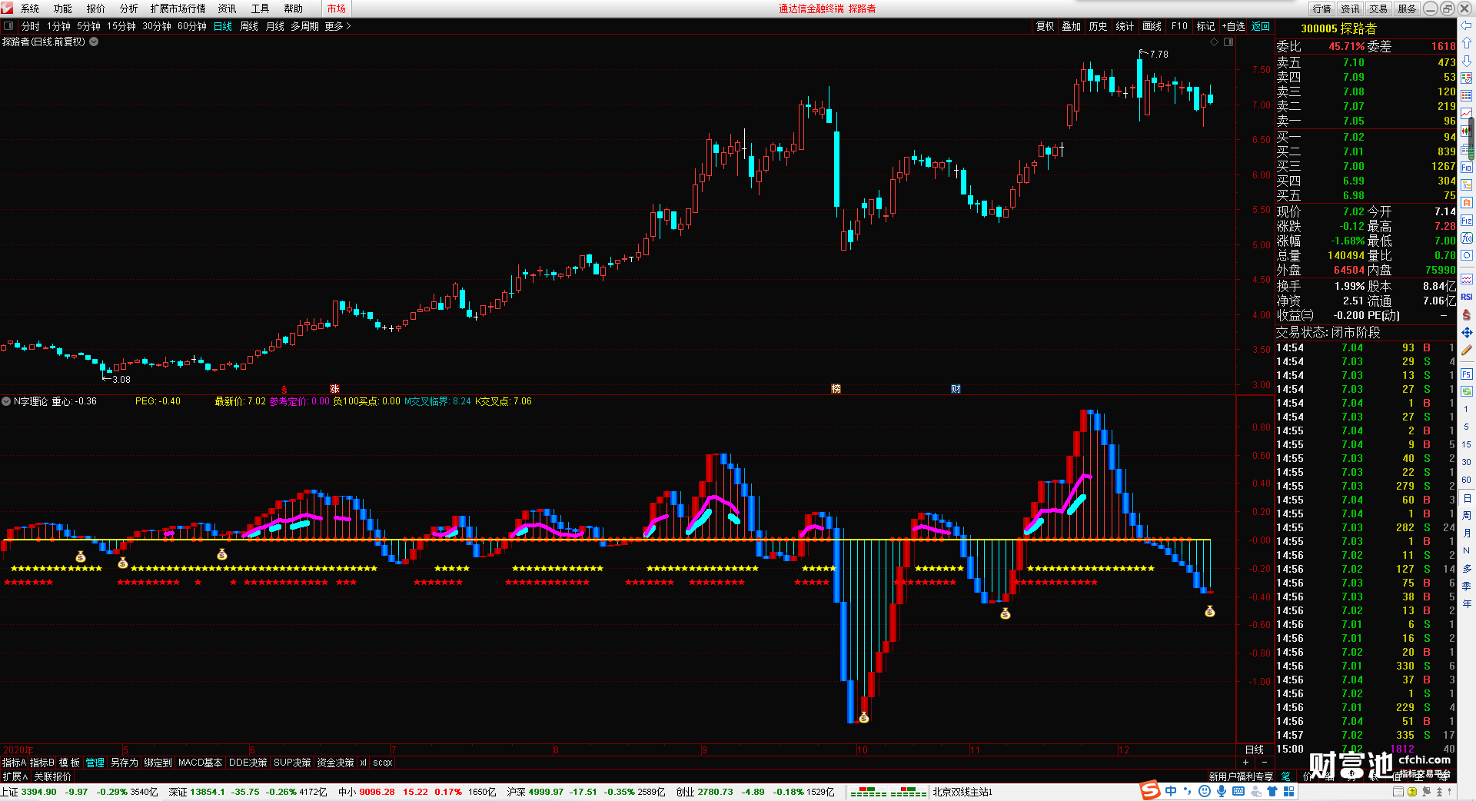The width and height of the screenshot is (1476, 801).
Task: Click the Sogou input S logo
Action: (1150, 790)
